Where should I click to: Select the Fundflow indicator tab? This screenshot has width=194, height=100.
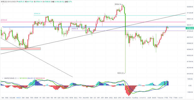[x=135, y=98]
